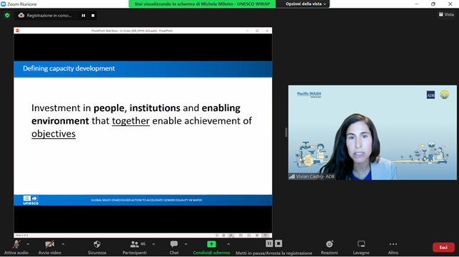Expand chat options arrow
Screen dimensions: 459x257
(x=186, y=244)
